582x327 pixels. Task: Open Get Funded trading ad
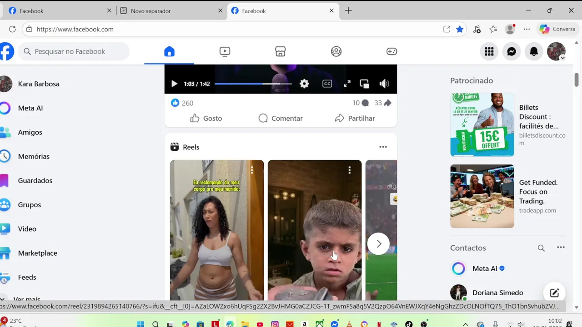point(508,196)
